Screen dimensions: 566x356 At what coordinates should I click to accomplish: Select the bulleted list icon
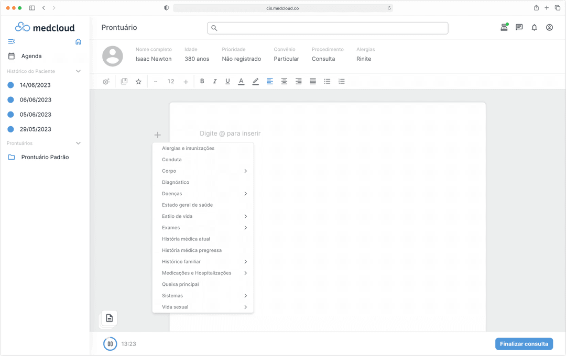(x=327, y=81)
